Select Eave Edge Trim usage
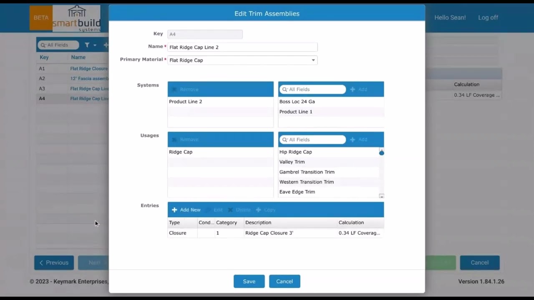The image size is (534, 300). point(329,192)
